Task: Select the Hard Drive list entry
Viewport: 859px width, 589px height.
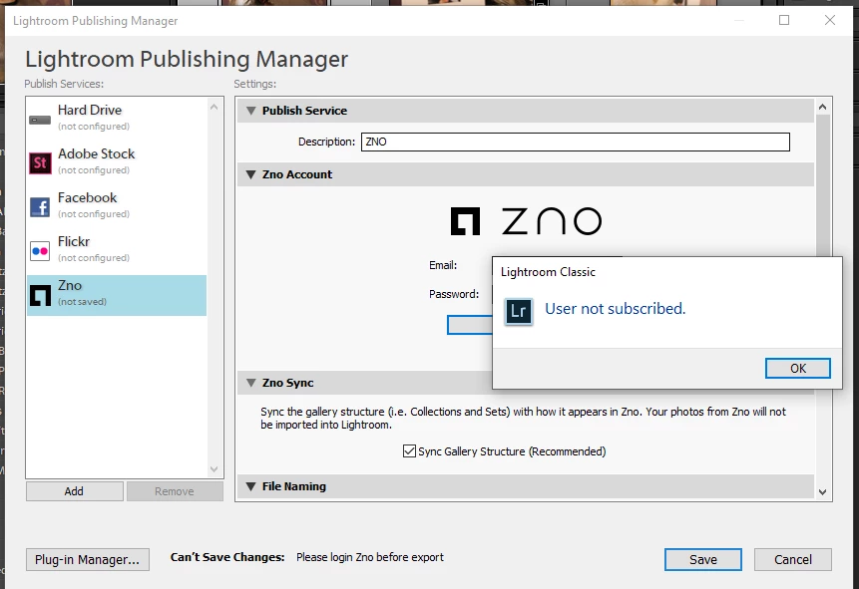Action: coord(117,119)
